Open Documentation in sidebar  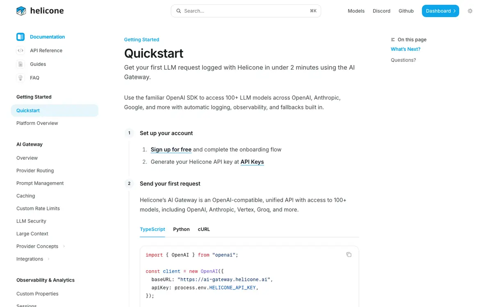(x=48, y=37)
